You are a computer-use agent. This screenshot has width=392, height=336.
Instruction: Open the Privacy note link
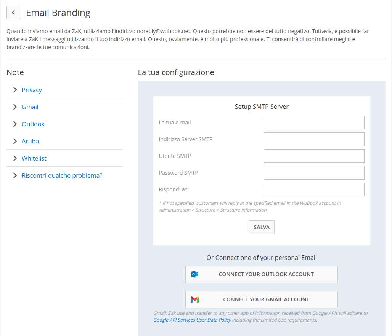[x=32, y=90]
